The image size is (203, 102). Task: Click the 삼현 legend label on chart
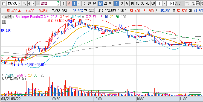pyautogui.click(x=8, y=17)
